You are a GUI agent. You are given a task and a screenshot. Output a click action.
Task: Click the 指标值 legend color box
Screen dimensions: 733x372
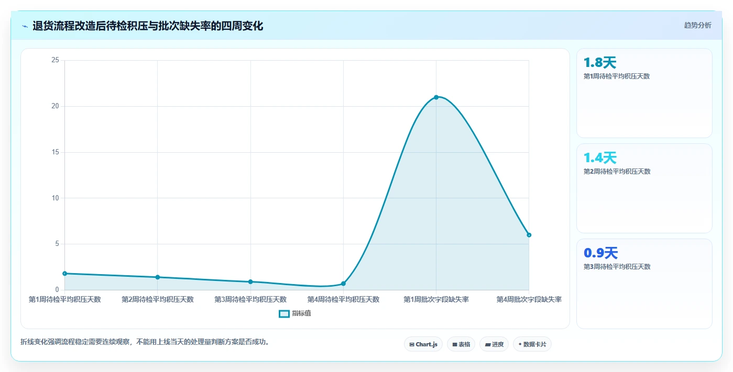pyautogui.click(x=284, y=313)
